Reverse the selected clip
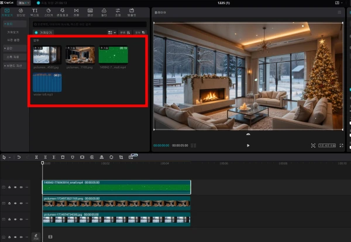This screenshot has height=242, width=351. click(92, 158)
